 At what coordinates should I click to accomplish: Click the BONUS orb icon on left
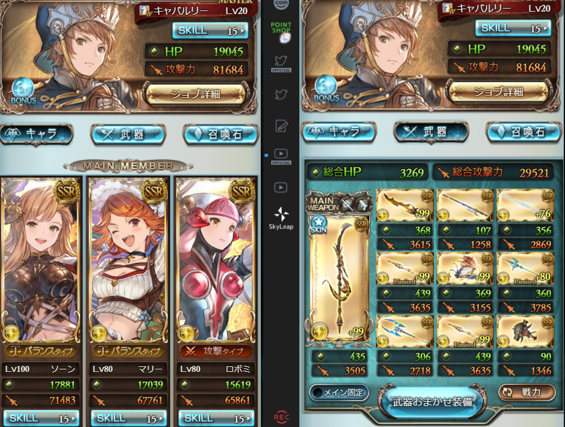23,91
